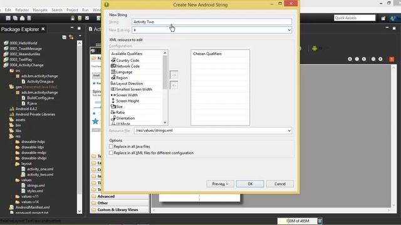Click the star RatingBar widget in palette
This screenshot has width=401, height=225.
(x=95, y=121)
